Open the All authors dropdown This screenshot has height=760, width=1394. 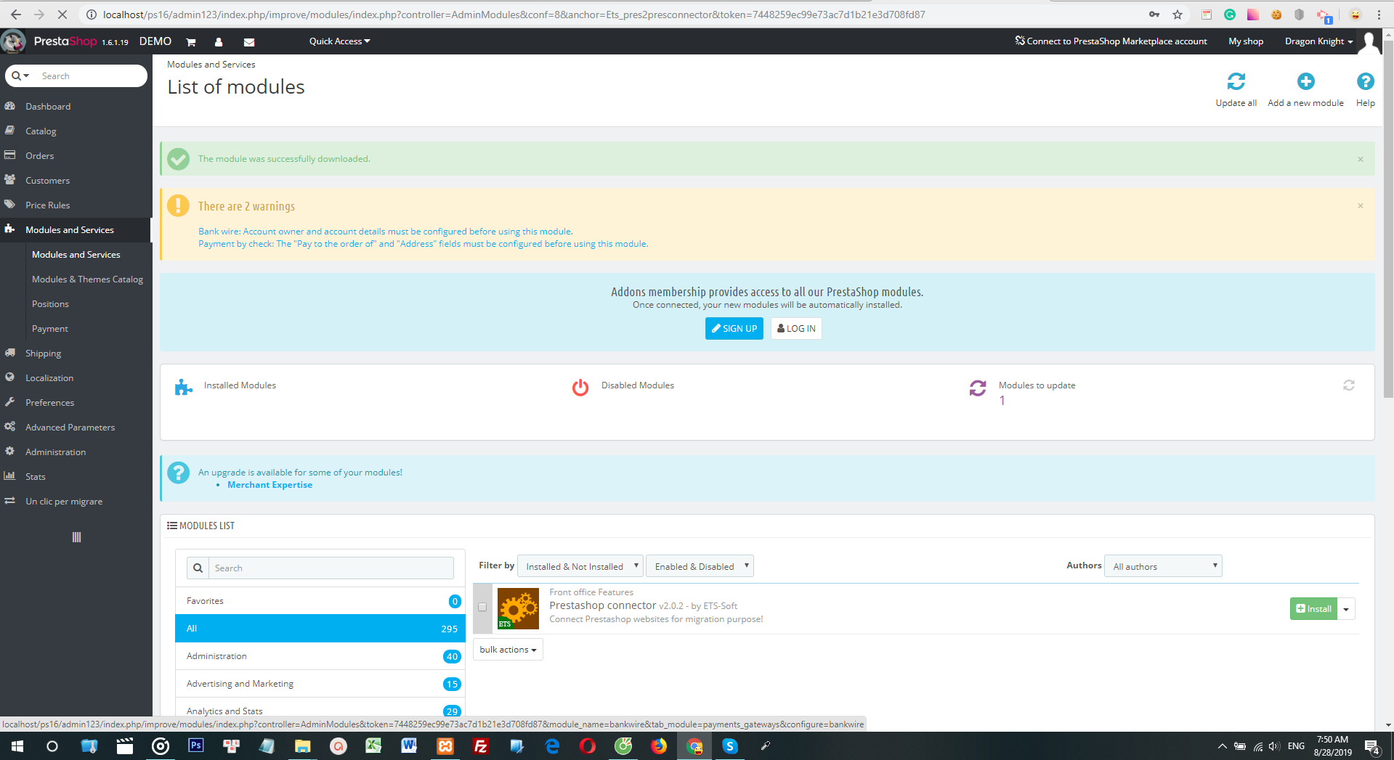(x=1163, y=566)
